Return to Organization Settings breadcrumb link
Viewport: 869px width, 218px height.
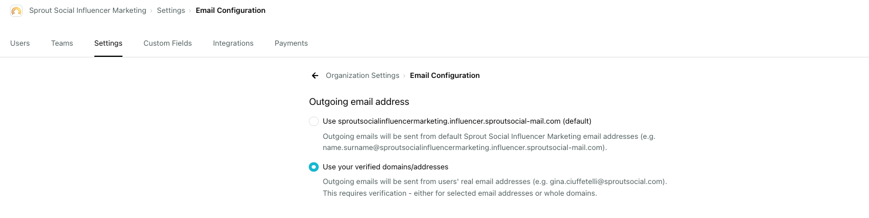(363, 76)
